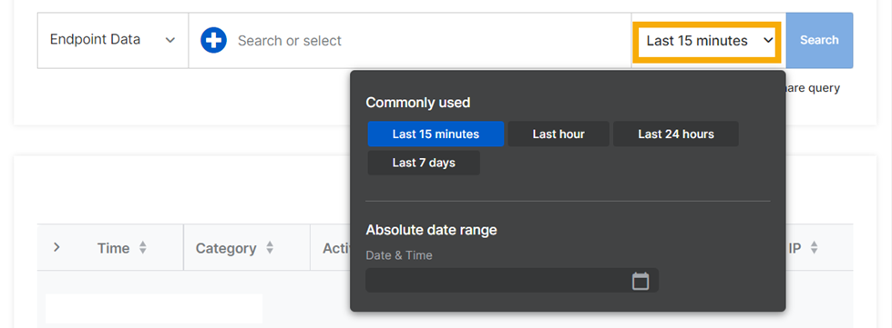
Task: Select the Last hour time range
Action: point(558,134)
